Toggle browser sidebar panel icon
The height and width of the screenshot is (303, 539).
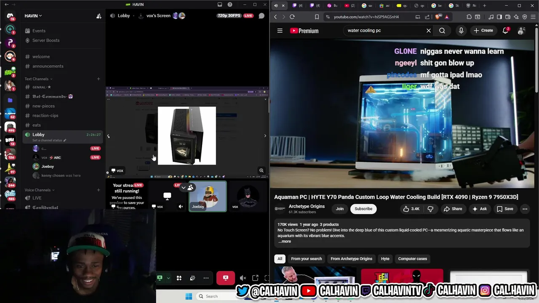[x=499, y=17]
